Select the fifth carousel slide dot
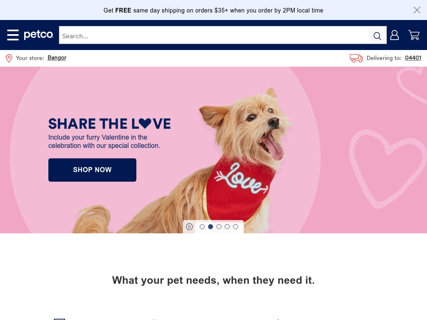 pyautogui.click(x=236, y=227)
